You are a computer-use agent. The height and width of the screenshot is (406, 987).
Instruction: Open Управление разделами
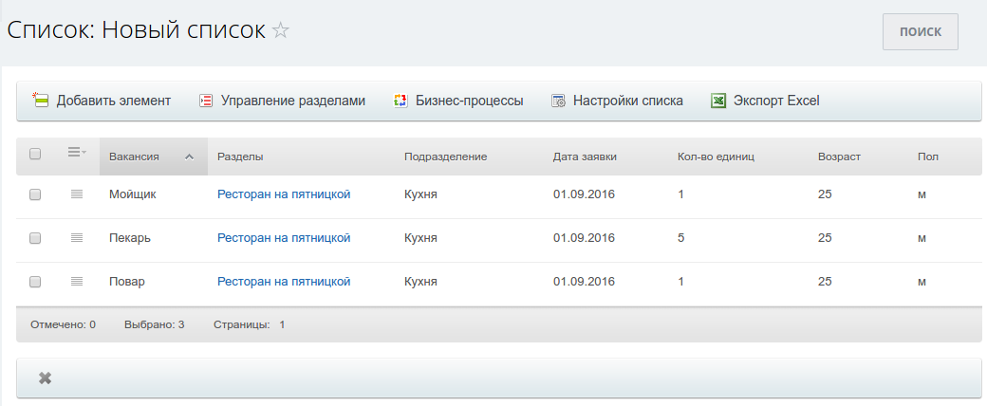(x=282, y=101)
